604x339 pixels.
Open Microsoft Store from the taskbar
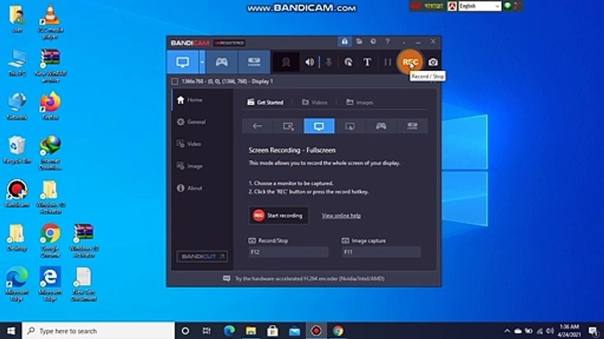point(273,331)
